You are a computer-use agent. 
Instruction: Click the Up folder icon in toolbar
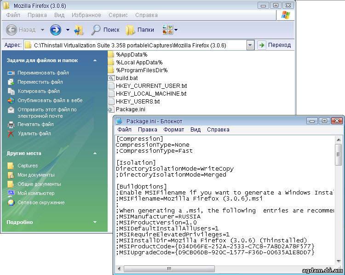[x=79, y=30]
